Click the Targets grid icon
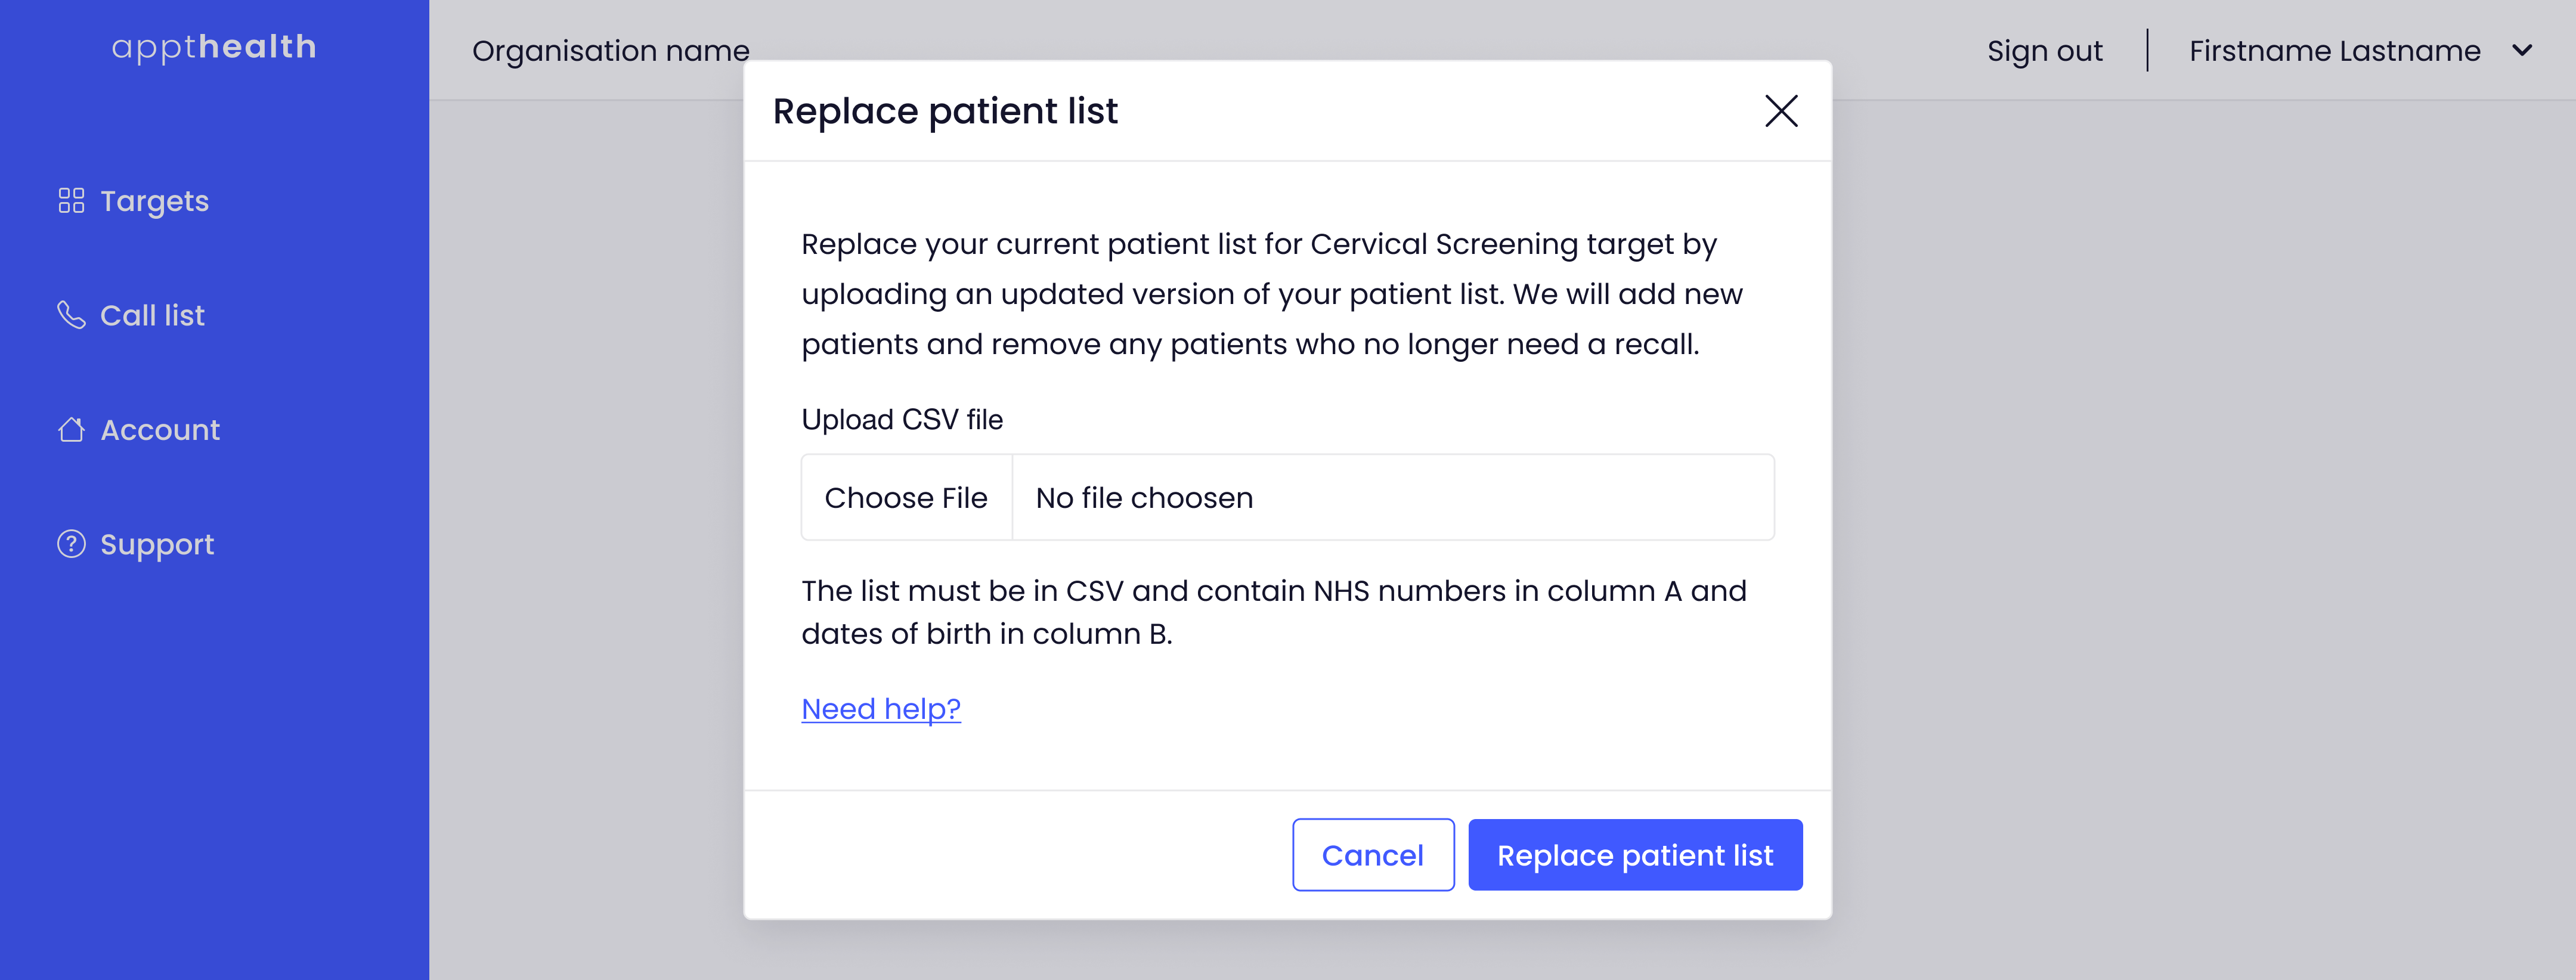 [x=71, y=201]
